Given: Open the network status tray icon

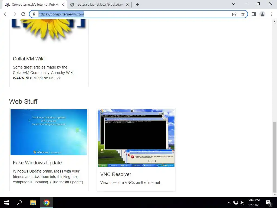Looking at the screenshot, I should [x=236, y=203].
